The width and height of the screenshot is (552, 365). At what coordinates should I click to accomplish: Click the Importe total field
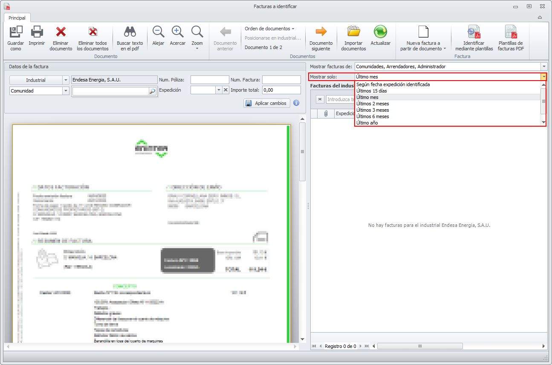[281, 90]
